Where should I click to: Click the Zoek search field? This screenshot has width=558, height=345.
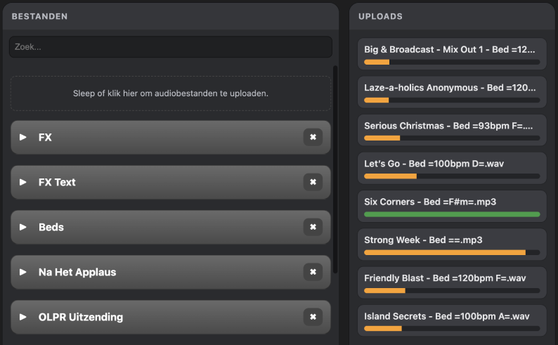170,47
